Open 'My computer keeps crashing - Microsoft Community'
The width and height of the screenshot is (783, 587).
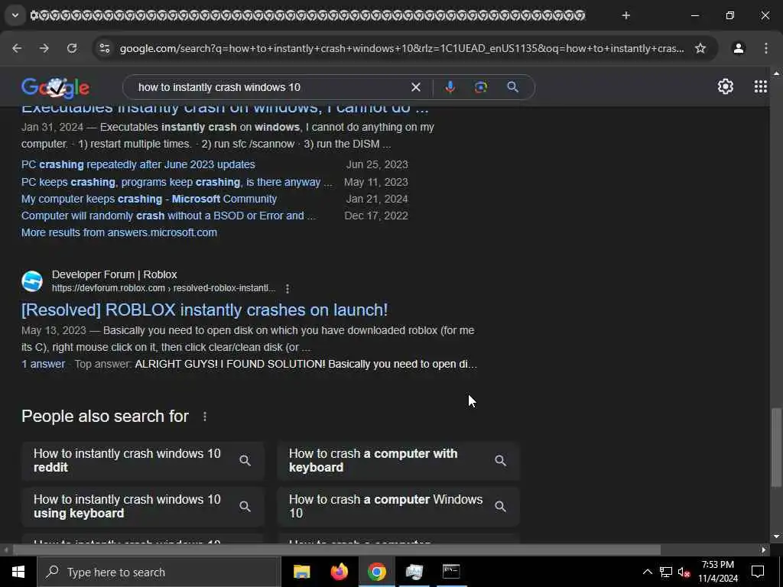click(x=149, y=199)
